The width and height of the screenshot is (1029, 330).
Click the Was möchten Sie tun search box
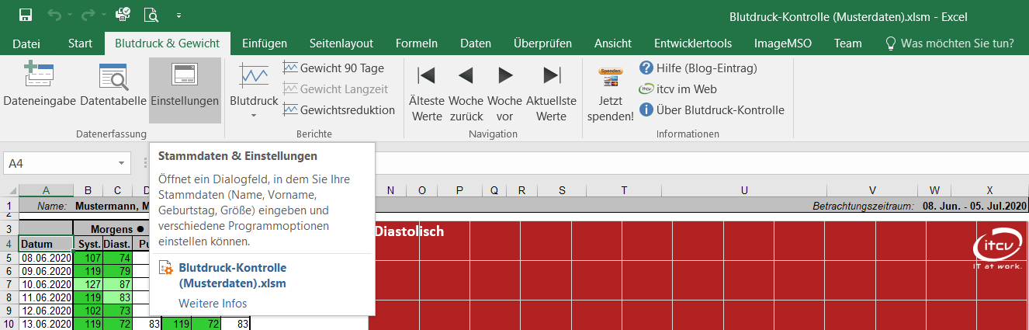tap(951, 43)
